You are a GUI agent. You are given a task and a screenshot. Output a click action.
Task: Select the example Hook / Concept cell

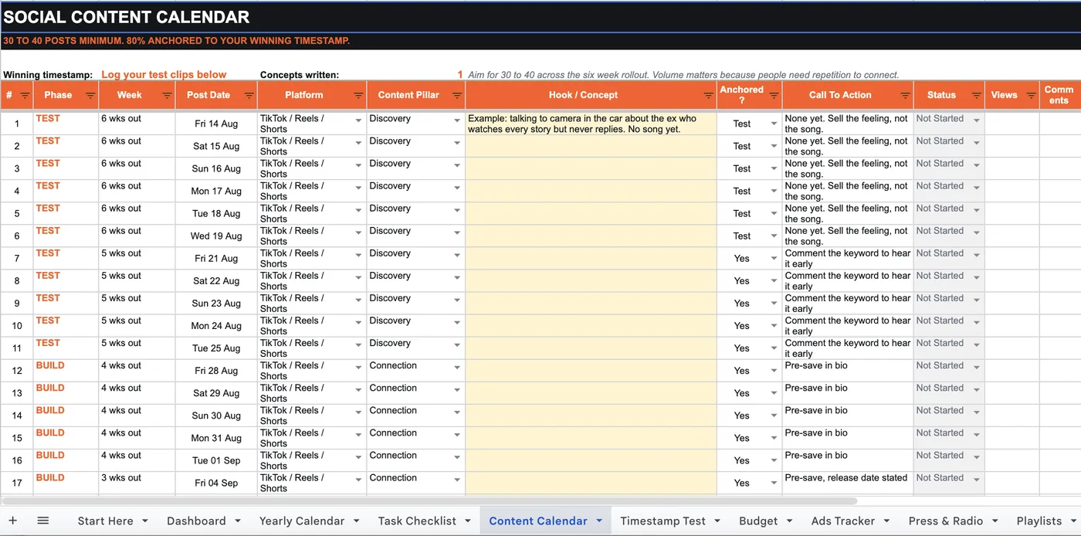pyautogui.click(x=591, y=124)
